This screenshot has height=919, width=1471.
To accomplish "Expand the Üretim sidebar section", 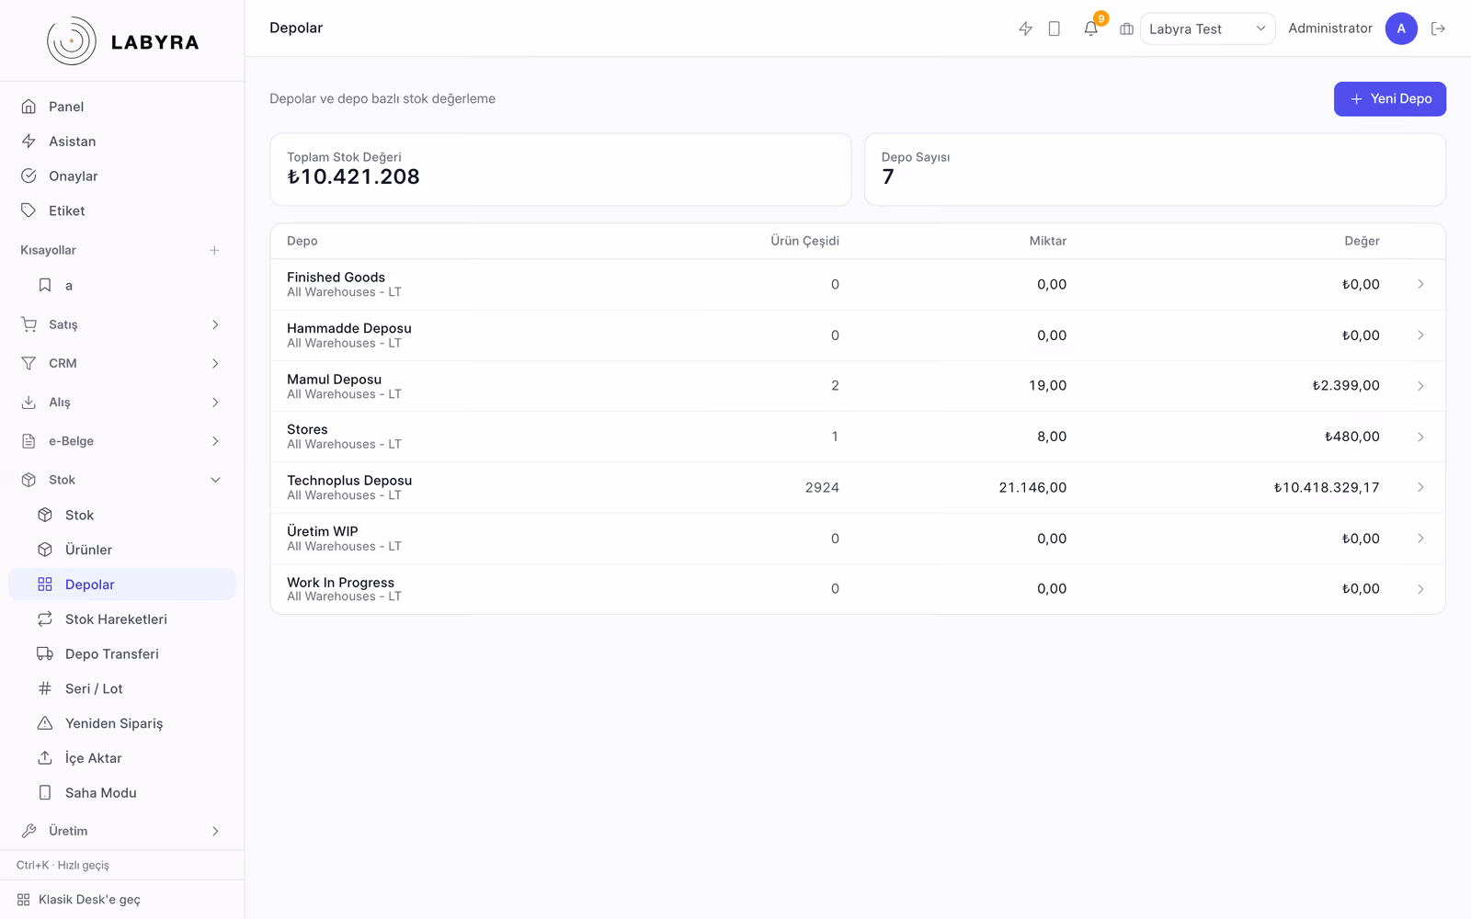I will (122, 831).
